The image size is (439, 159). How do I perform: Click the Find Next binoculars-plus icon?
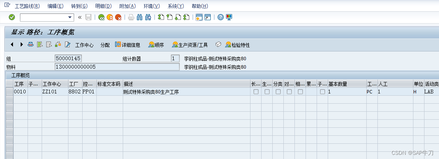click(x=148, y=17)
